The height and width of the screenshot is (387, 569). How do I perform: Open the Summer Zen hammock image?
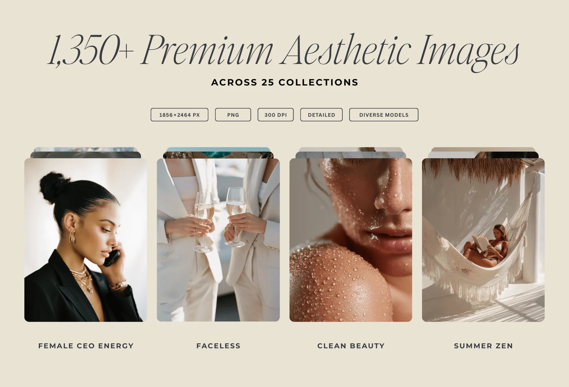pyautogui.click(x=483, y=240)
